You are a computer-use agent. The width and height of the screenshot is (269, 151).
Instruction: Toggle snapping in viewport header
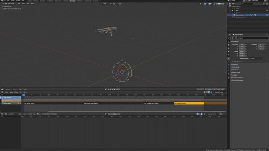click(114, 3)
